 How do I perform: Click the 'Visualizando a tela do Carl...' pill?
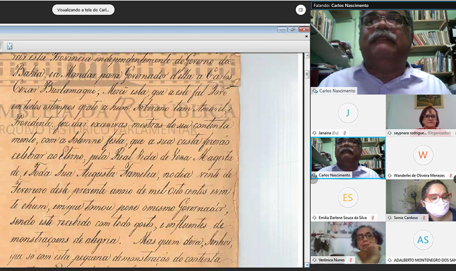(x=83, y=10)
